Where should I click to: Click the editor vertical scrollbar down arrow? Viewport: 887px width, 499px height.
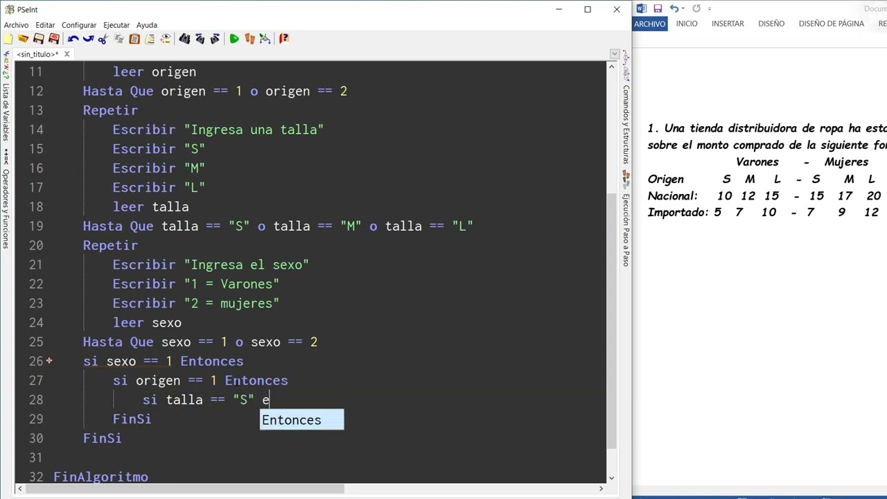pos(611,478)
